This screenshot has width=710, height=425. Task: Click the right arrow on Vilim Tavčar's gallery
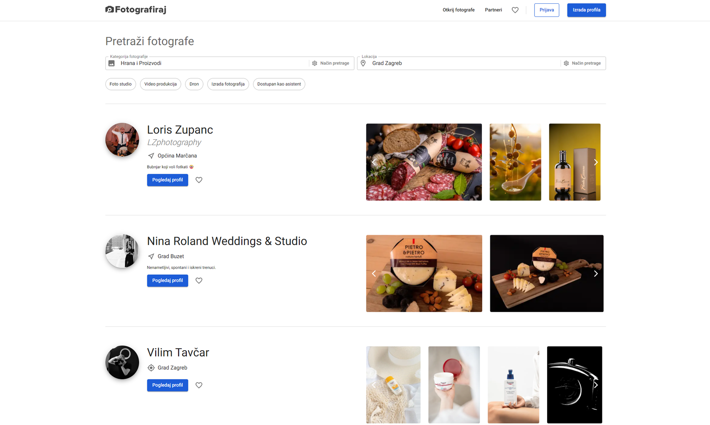[596, 385]
